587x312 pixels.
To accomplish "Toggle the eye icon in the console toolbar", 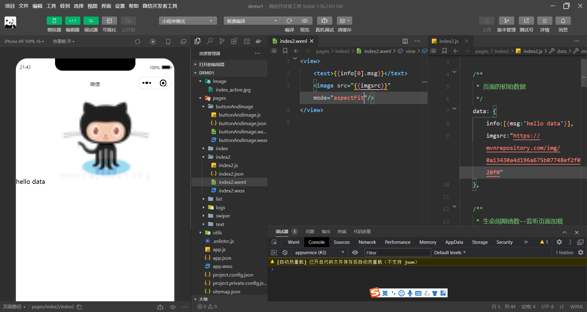I will click(355, 252).
